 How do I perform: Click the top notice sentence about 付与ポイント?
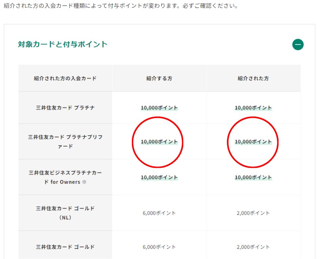tap(121, 6)
